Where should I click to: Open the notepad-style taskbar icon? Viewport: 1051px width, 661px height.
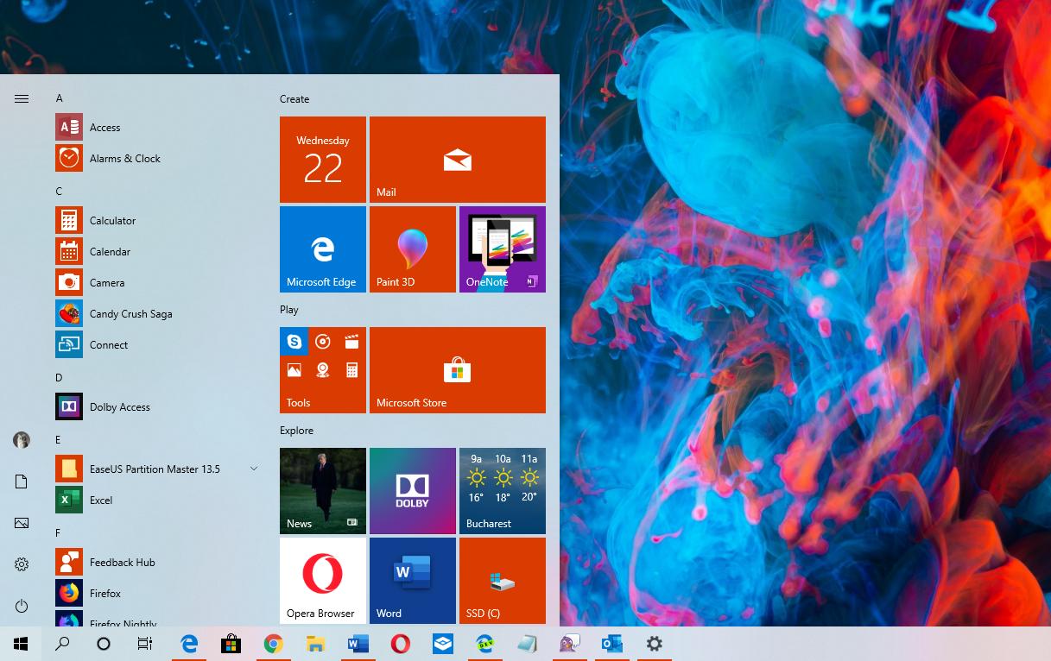click(528, 644)
